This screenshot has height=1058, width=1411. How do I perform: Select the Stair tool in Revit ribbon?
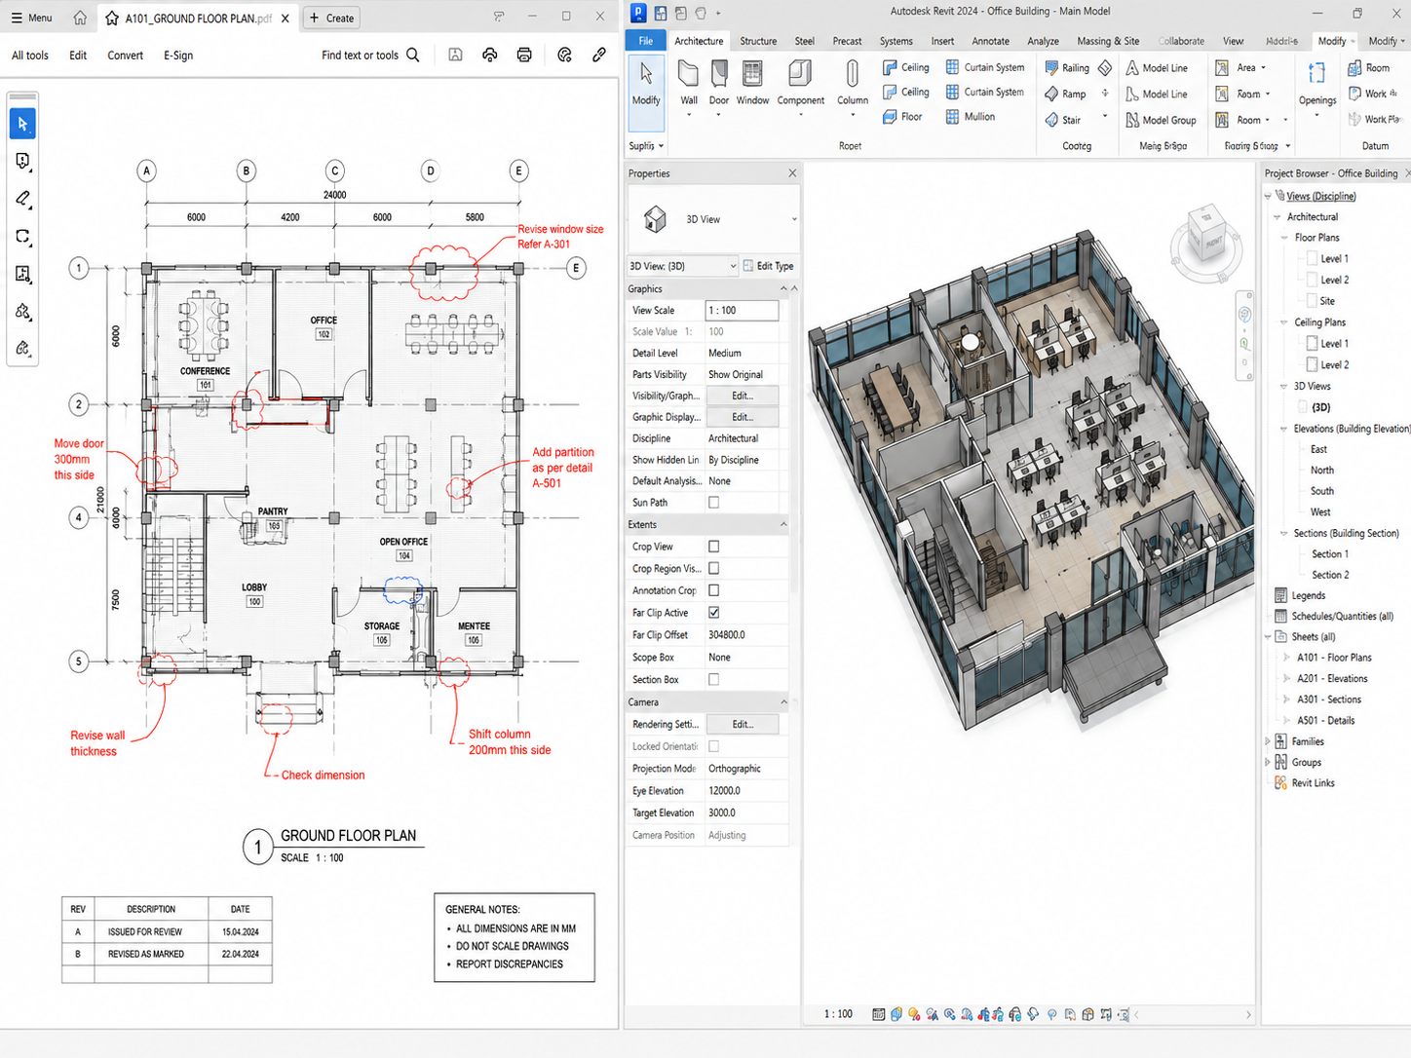pyautogui.click(x=1063, y=121)
